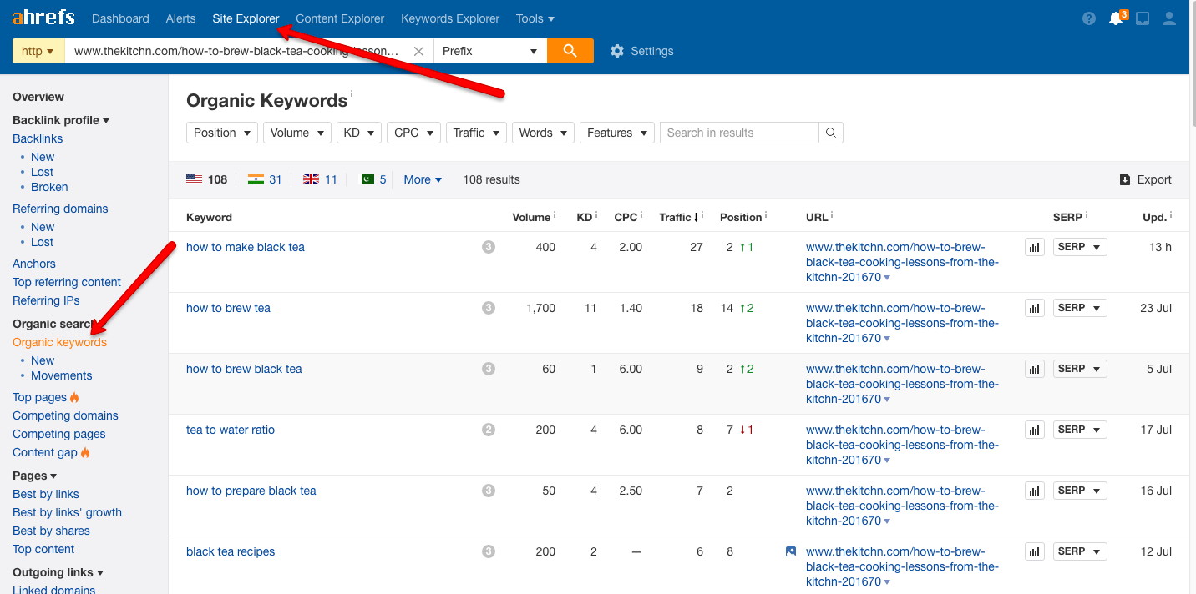
Task: Open Overview in the sidebar
Action: [x=38, y=97]
